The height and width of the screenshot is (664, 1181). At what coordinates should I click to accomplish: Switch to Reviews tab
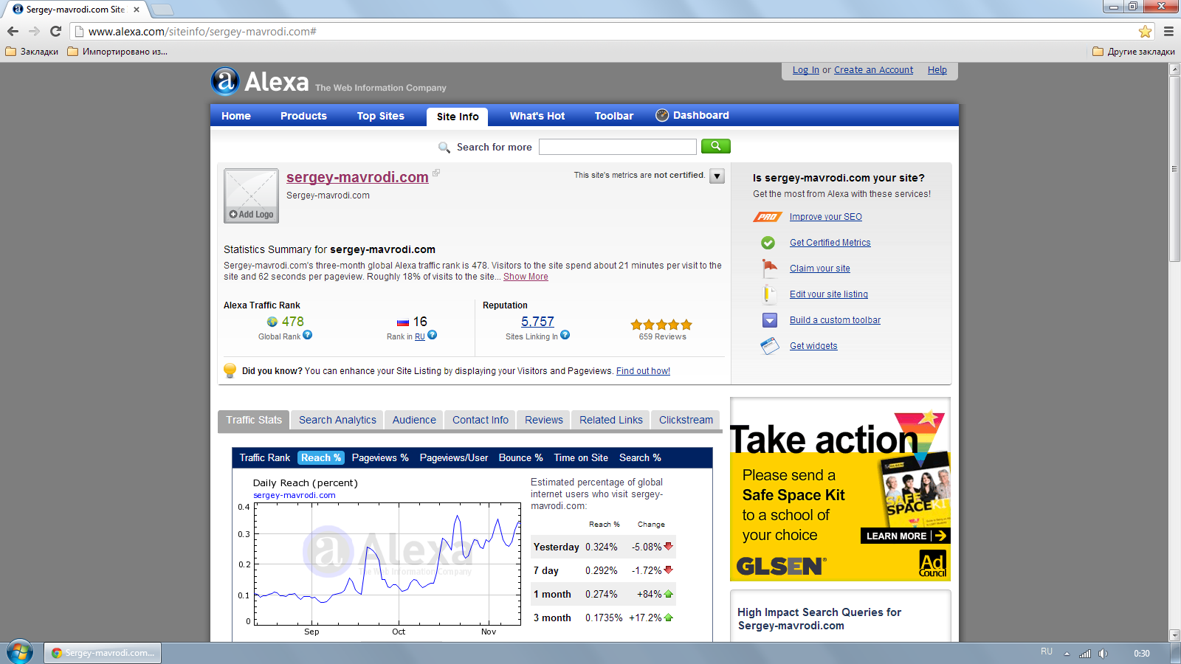tap(544, 420)
